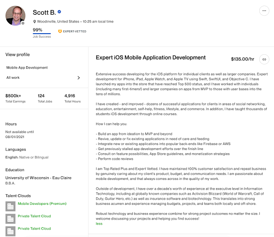The image size is (274, 237).
Task: Click the first Private Talent Cloud building icon
Action: pos(11,219)
